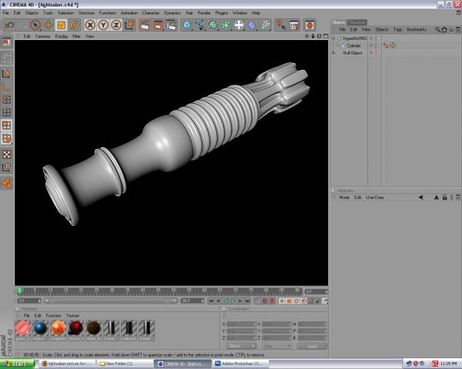Viewport: 462px width, 369px height.
Task: Expand the Null Object tree node
Action: 333,53
